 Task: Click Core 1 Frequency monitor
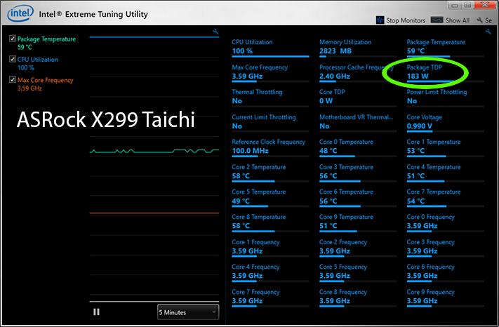point(270,248)
